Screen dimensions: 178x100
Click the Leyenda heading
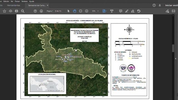[128, 50]
